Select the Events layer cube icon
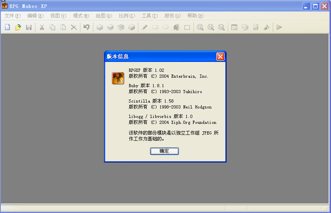The height and width of the screenshot is (213, 331). 132,27
